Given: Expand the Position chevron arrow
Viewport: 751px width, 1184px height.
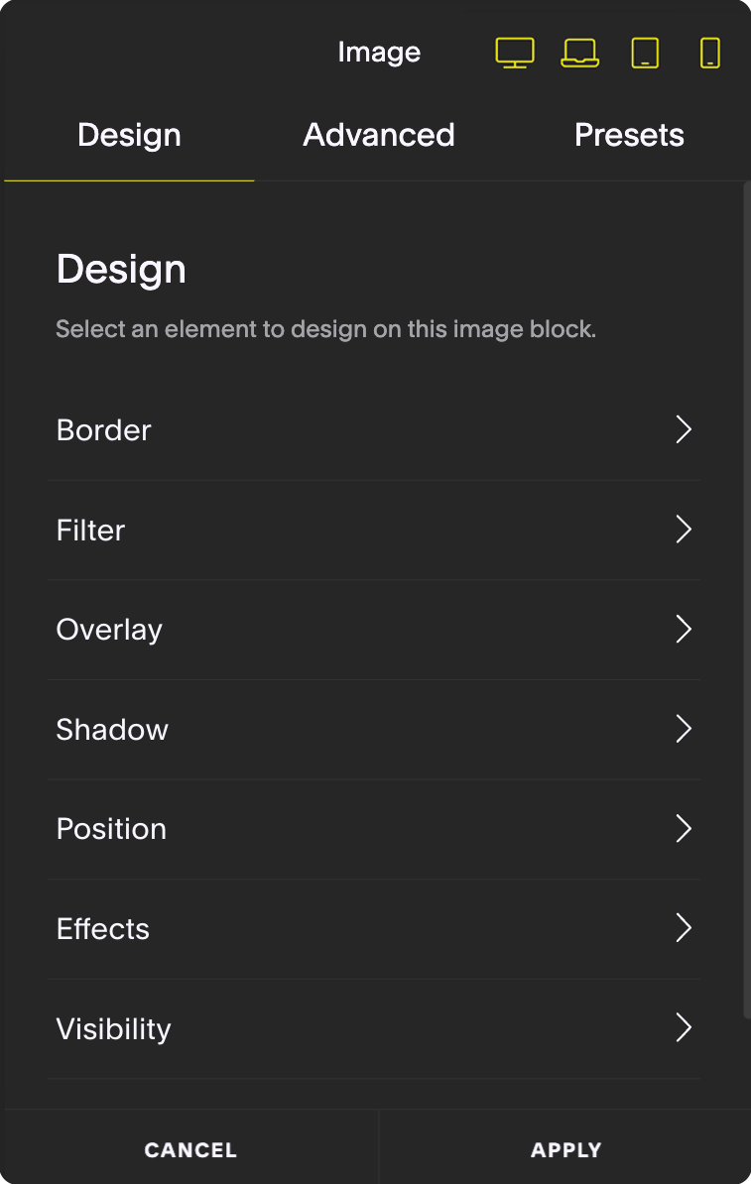Looking at the screenshot, I should [x=683, y=828].
